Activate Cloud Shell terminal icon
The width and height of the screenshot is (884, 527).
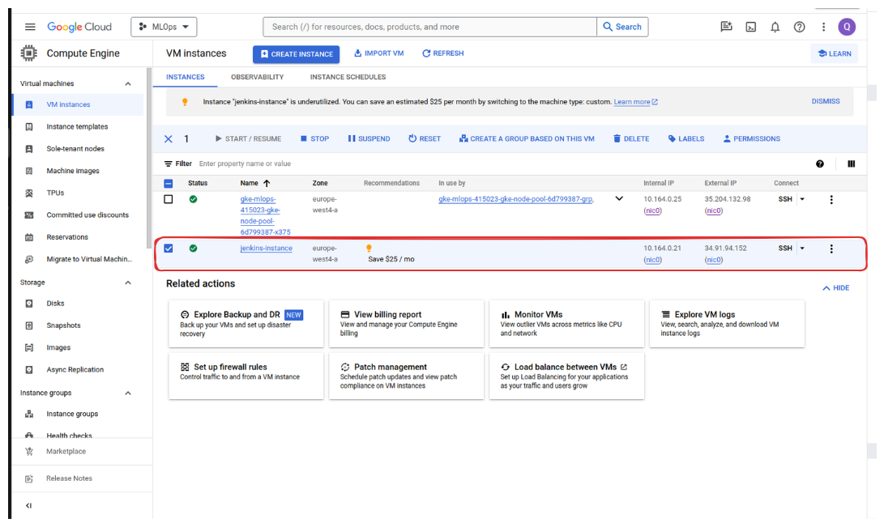click(x=751, y=27)
